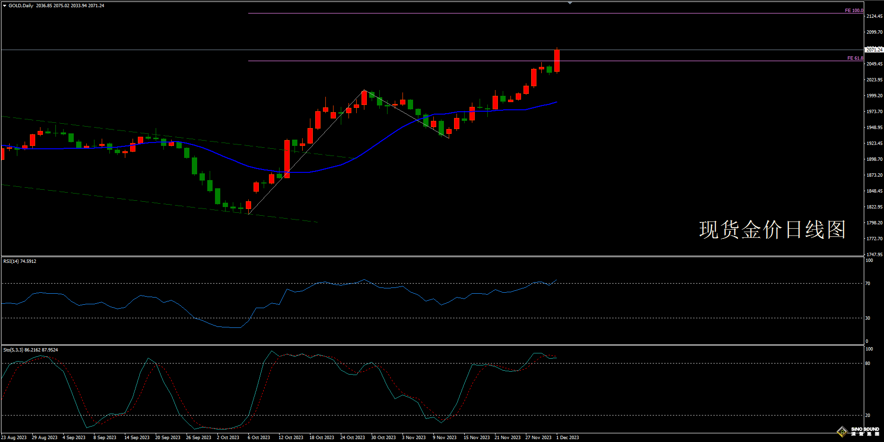Click the stochastic 80 level axis label
The width and height of the screenshot is (884, 442).
click(868, 364)
